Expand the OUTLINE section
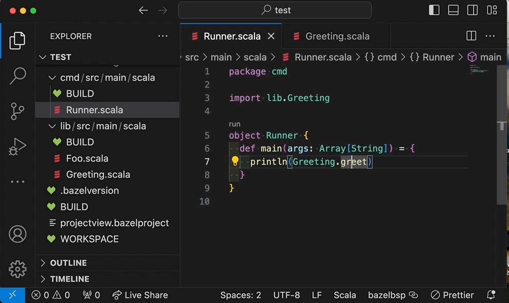This screenshot has height=303, width=509. [107, 263]
